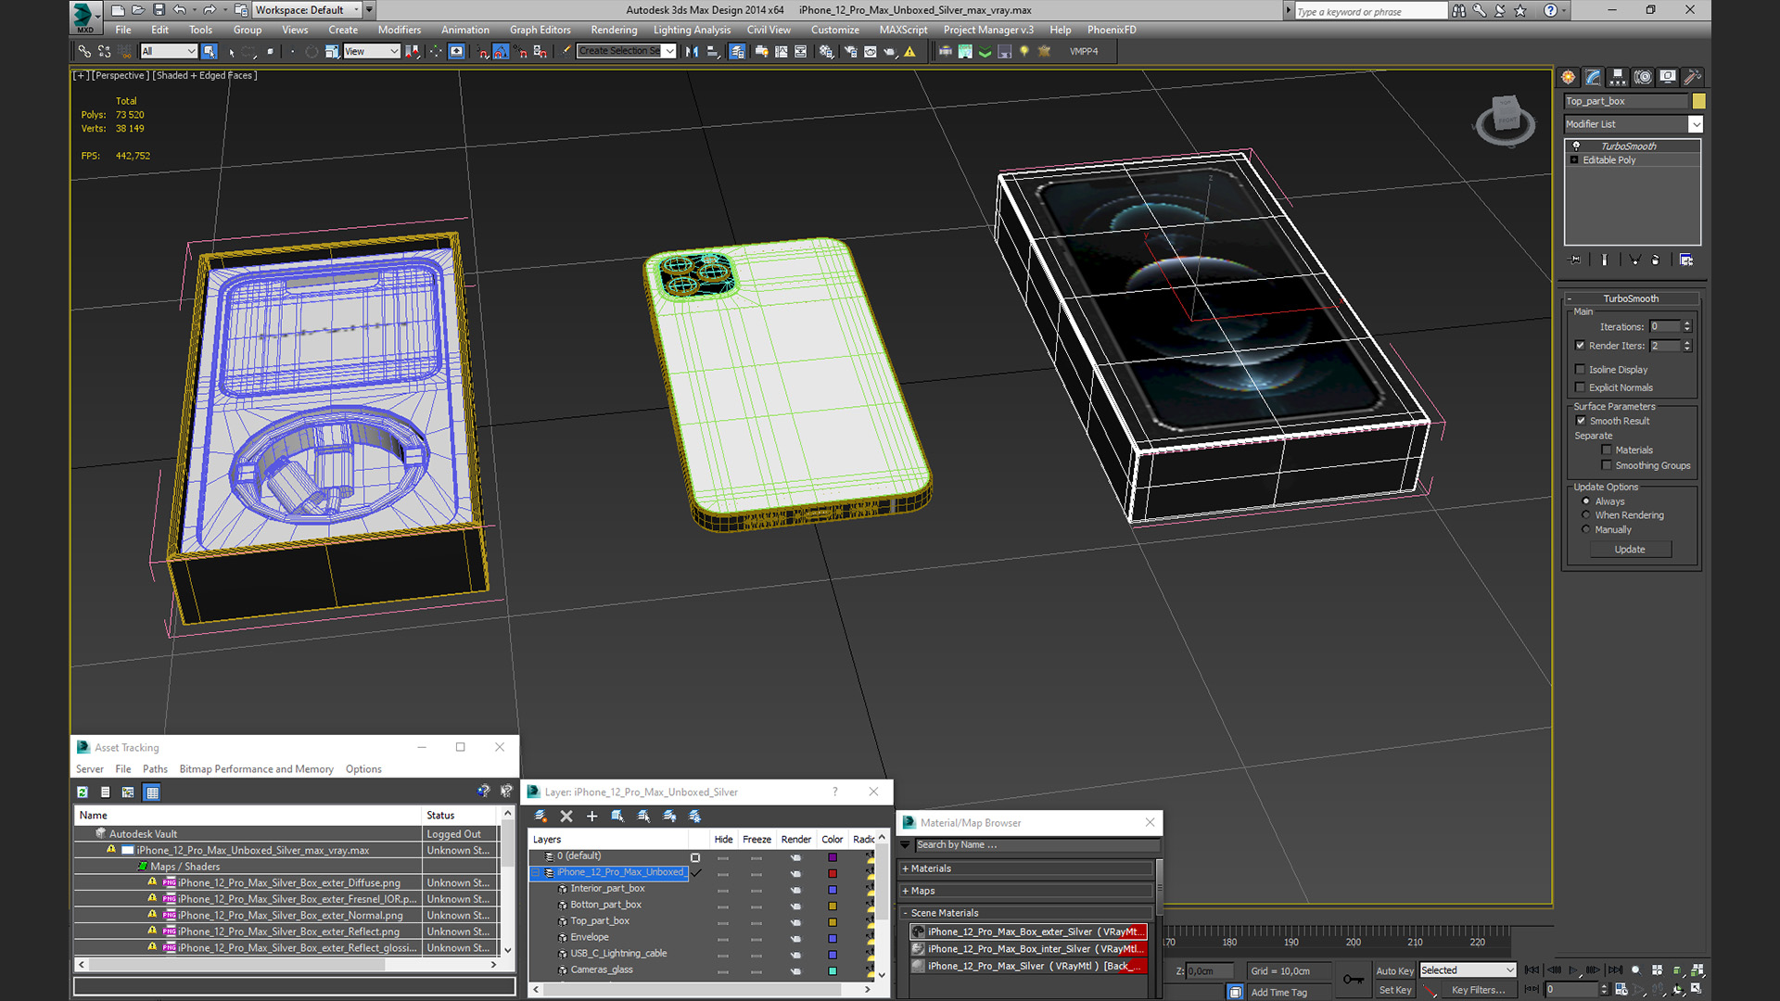This screenshot has height=1001, width=1780.
Task: Open the Modifier List dropdown
Action: pyautogui.click(x=1696, y=124)
